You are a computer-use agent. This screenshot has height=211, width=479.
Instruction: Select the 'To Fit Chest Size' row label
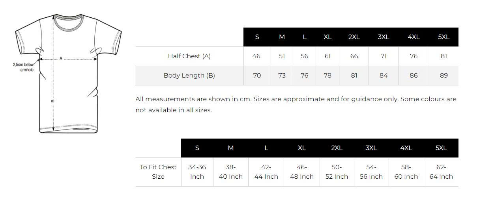[158, 172]
